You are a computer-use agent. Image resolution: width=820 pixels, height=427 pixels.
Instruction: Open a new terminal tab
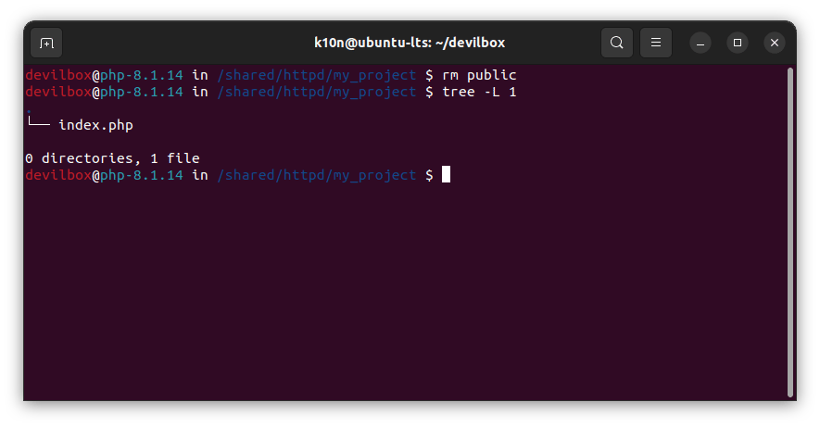coord(46,43)
